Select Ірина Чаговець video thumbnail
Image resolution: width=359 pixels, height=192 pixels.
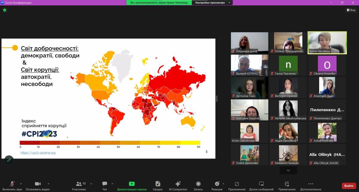click(x=327, y=43)
